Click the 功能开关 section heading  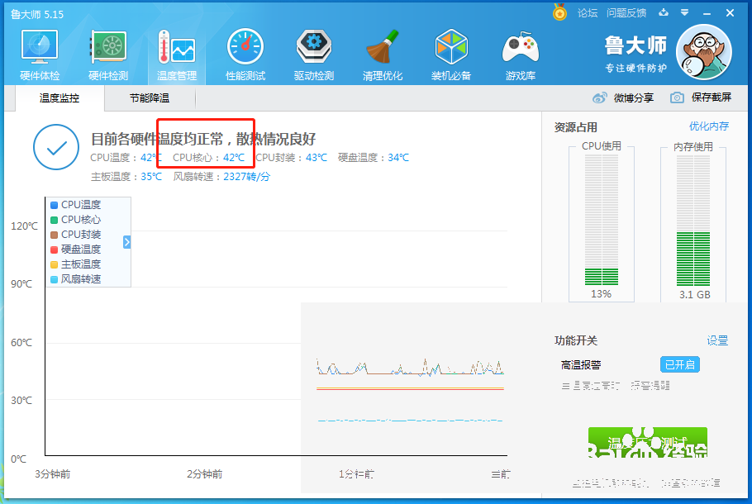(575, 340)
